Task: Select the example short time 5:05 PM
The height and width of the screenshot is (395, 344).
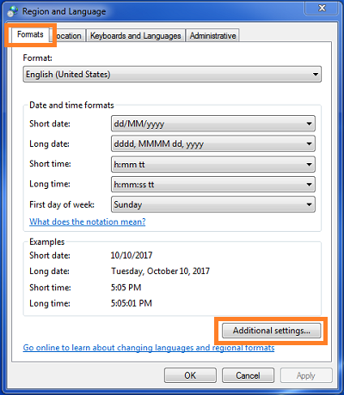Action: tap(126, 287)
